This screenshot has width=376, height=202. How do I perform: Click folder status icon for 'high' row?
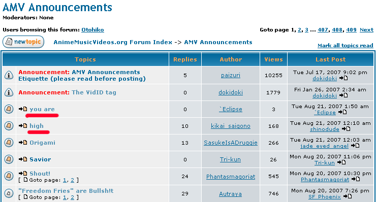click(9, 125)
